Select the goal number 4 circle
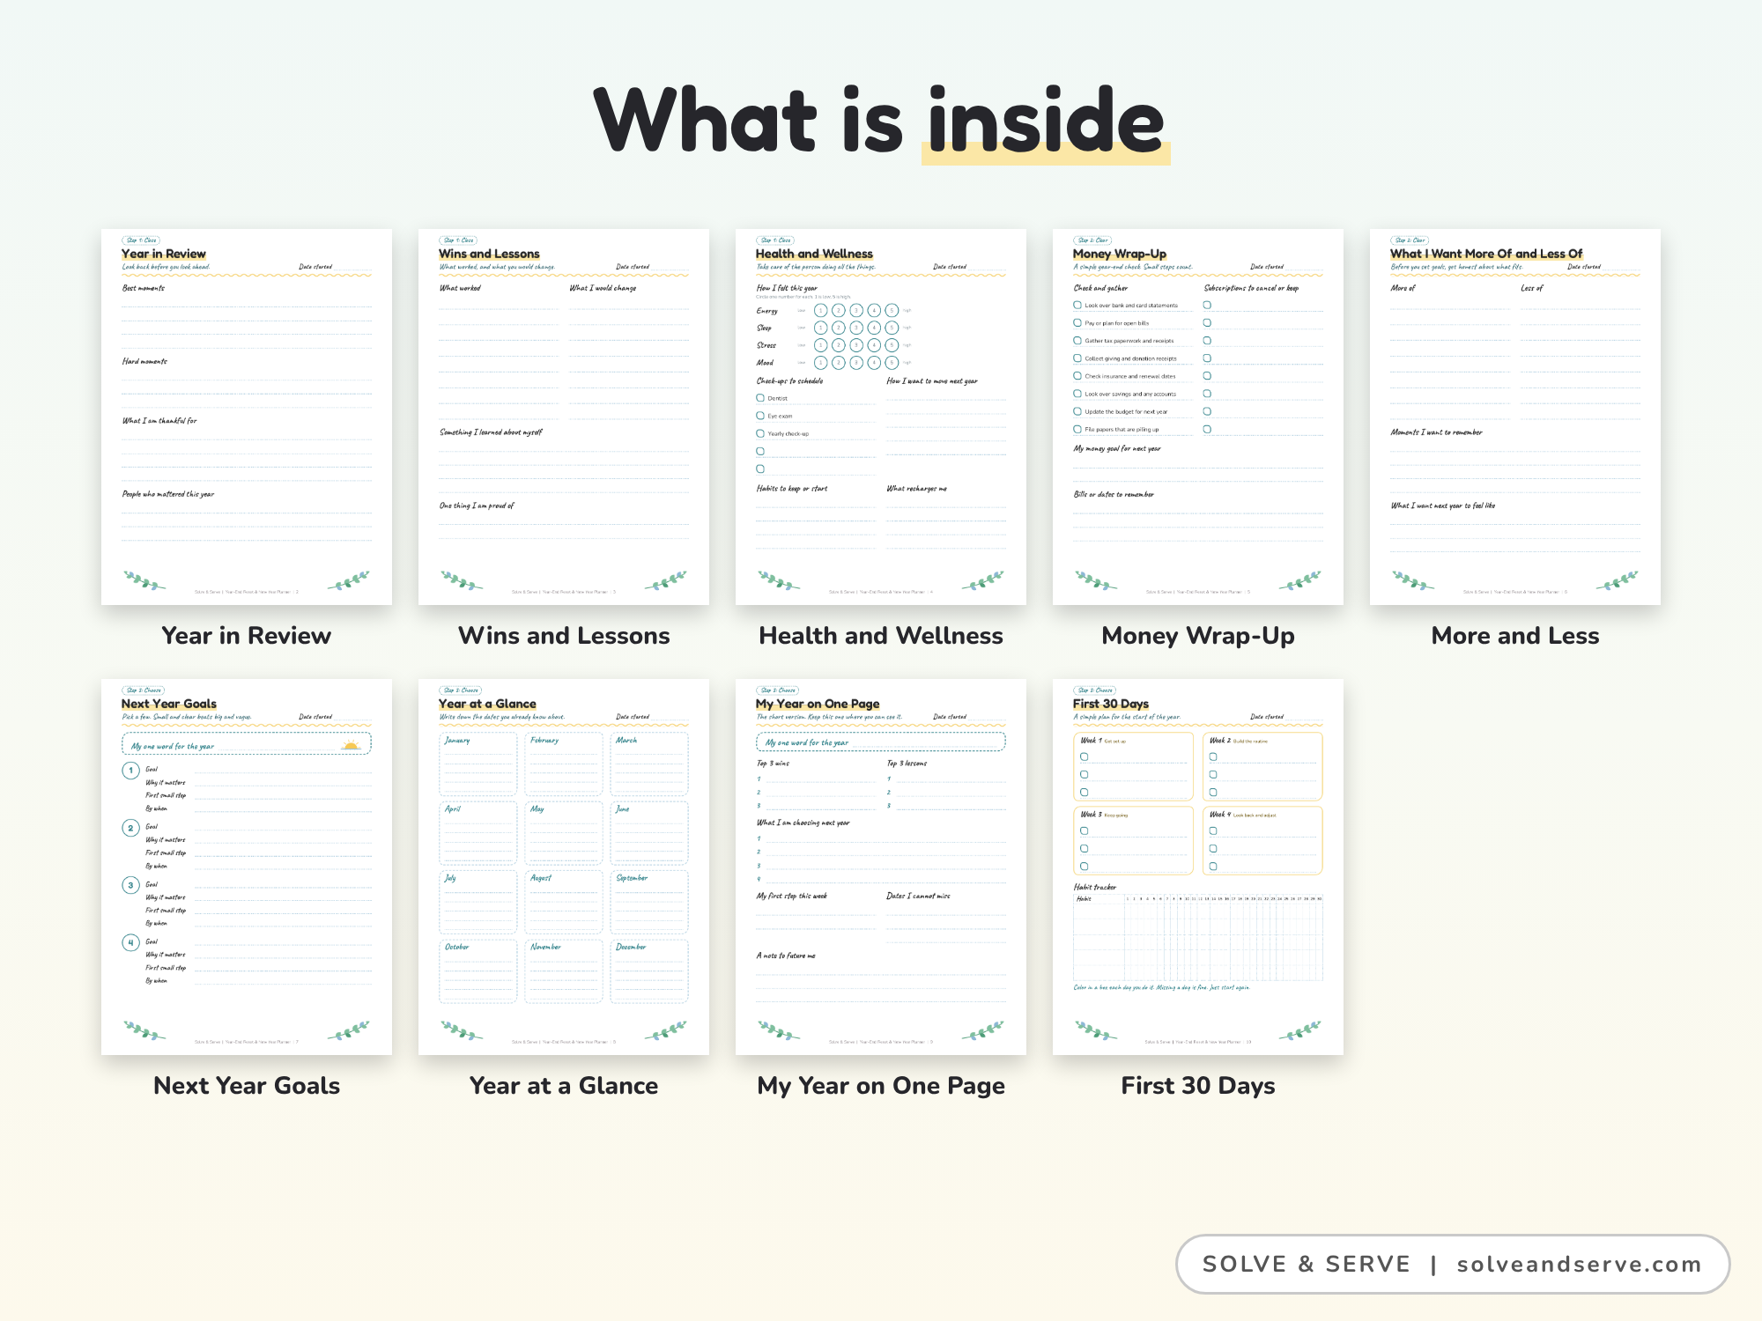 [130, 942]
